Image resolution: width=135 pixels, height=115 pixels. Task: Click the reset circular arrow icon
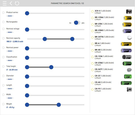click(17, 3)
